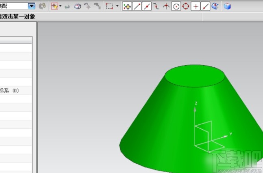Click the small shaded box selection icon

(x=77, y=6)
